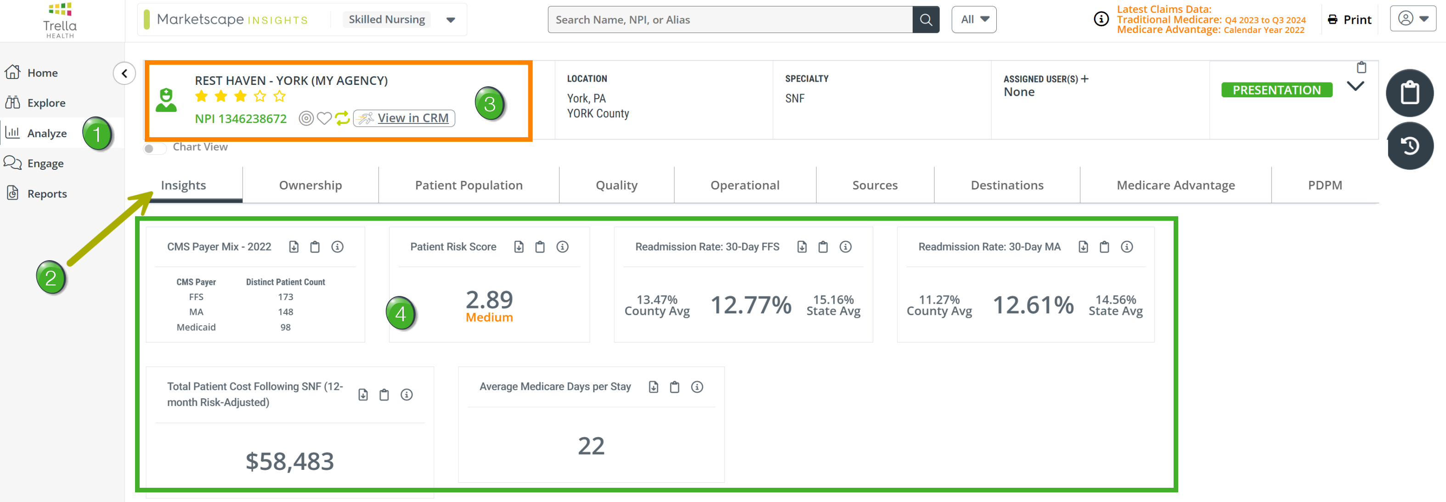
Task: Copy Patient Risk Score to clipboard
Action: (540, 247)
